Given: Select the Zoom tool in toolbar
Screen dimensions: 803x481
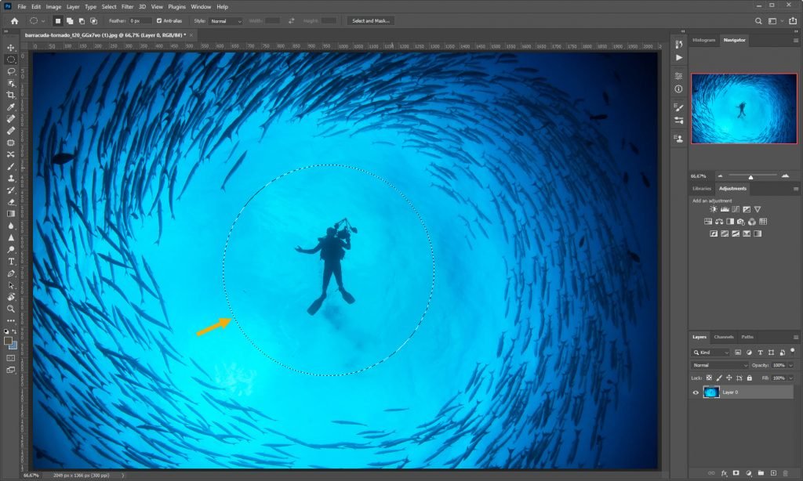Looking at the screenshot, I should pyautogui.click(x=11, y=309).
